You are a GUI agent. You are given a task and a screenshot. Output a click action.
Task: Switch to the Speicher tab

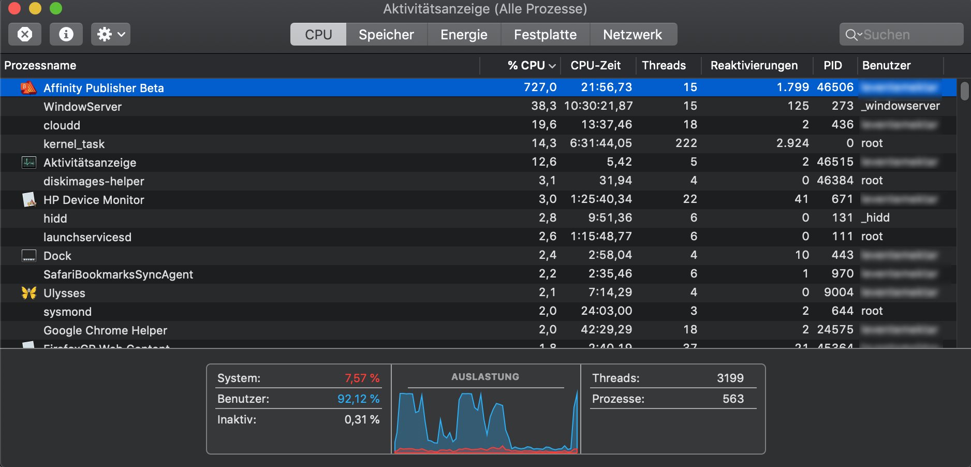coord(387,34)
